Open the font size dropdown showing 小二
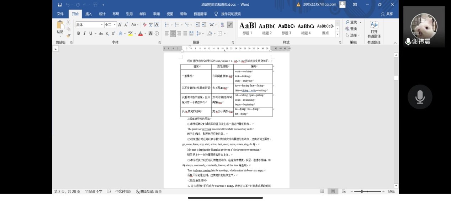Image resolution: width=451 pixels, height=202 pixels. (115, 24)
